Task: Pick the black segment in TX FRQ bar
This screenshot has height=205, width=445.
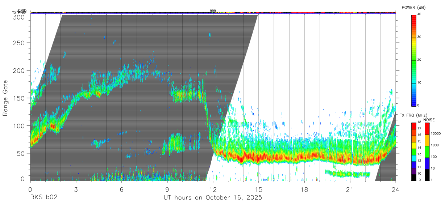Action: coord(413,178)
